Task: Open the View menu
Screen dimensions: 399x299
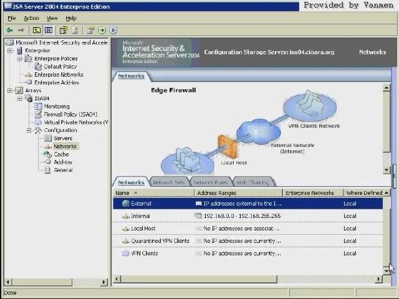Action: click(52, 18)
